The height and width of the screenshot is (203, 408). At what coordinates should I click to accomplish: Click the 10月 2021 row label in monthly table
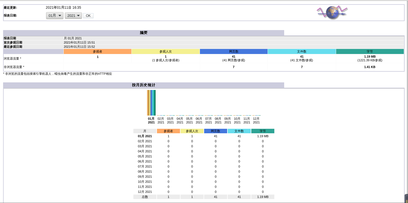coord(145,182)
